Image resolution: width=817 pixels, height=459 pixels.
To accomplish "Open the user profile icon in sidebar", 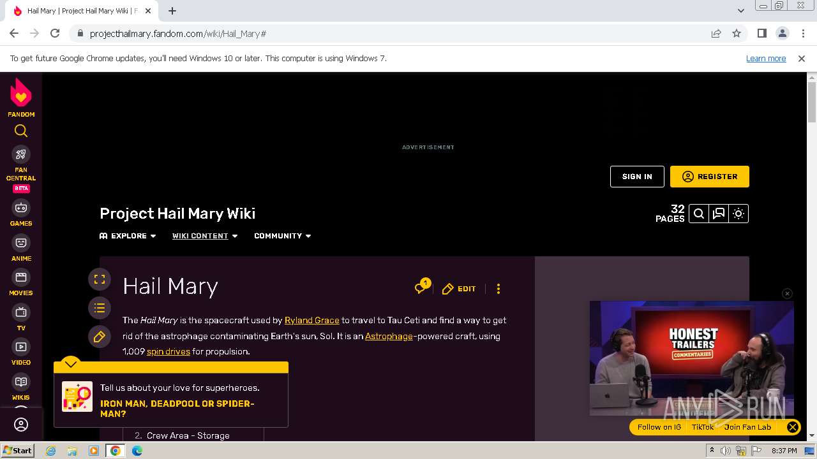I will [x=21, y=425].
